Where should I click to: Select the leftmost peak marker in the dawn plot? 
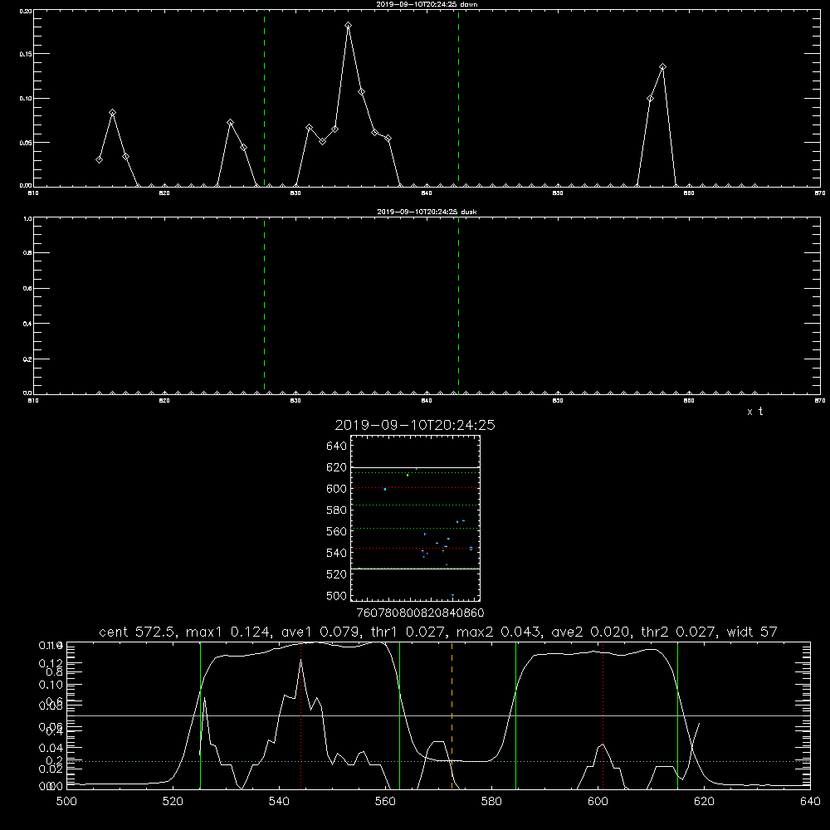coord(112,113)
